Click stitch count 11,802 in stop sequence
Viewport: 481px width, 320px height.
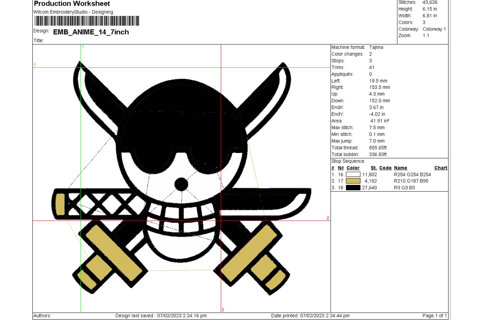click(370, 174)
